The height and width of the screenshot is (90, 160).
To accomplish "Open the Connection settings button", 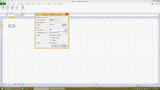I will pos(23,8).
